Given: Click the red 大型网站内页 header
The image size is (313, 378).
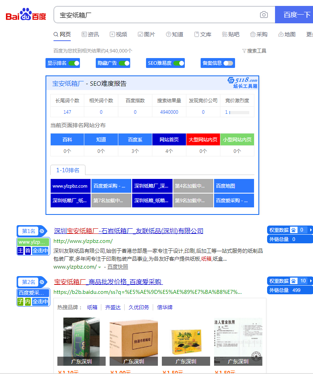Looking at the screenshot, I should [203, 139].
